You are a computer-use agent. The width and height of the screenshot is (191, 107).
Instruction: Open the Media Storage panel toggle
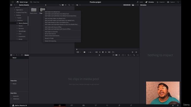22,2
